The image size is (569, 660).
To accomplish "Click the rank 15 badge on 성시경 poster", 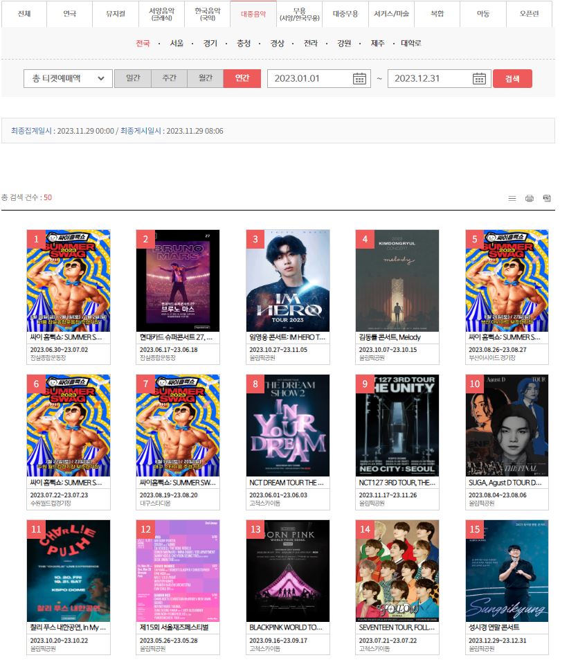I will coord(474,530).
